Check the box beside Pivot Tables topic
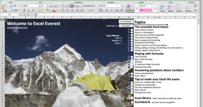The image size is (203, 107). 132,76
